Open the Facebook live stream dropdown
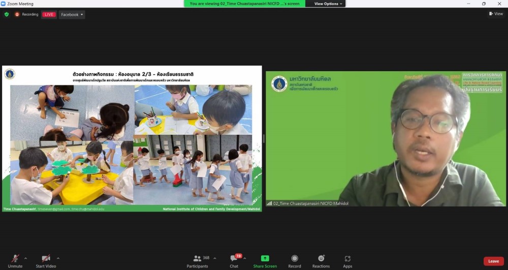Screen dimensions: 508x270 pos(72,15)
